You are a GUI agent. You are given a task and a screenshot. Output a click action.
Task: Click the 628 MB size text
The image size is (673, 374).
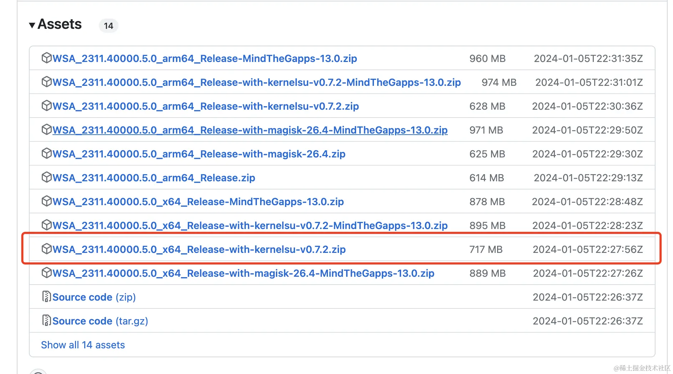tap(487, 106)
